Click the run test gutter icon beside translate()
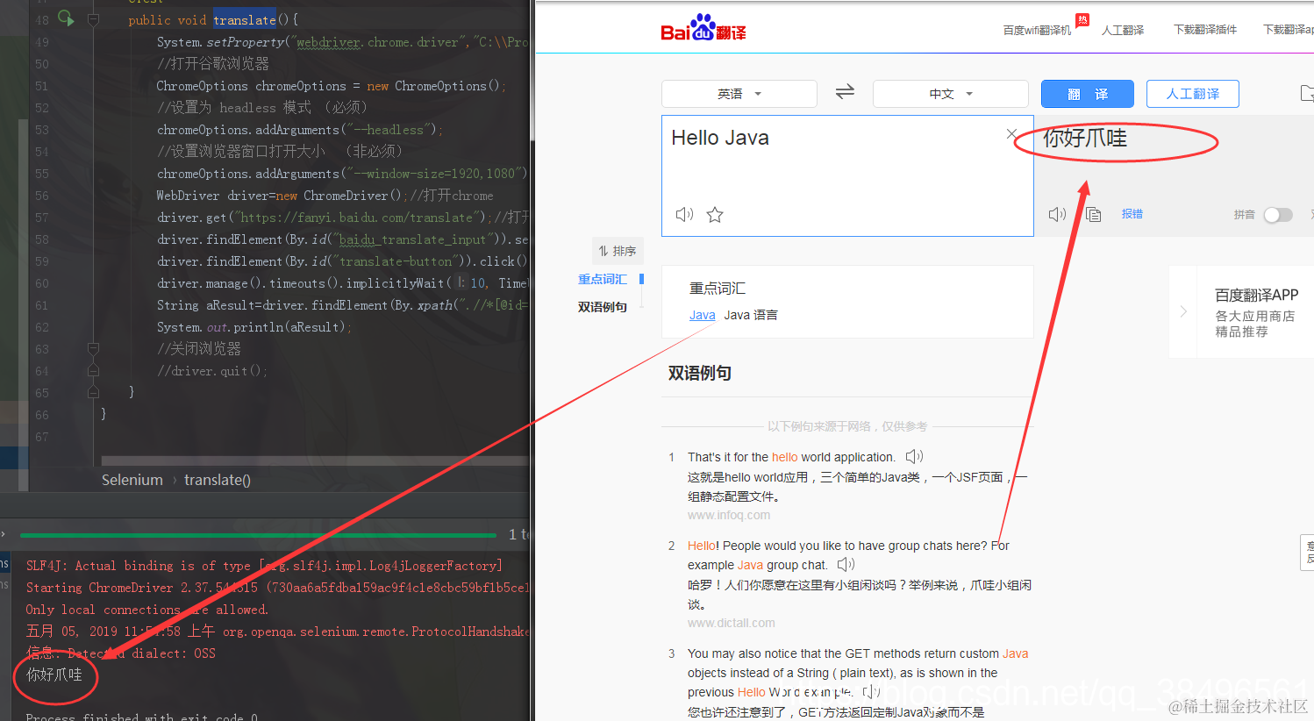 click(x=66, y=18)
